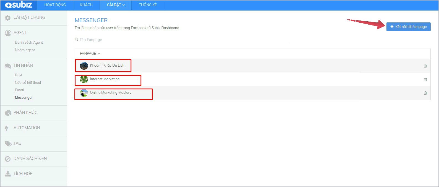439x187 pixels.
Task: Open Danh sách Agent link
Action: click(29, 42)
